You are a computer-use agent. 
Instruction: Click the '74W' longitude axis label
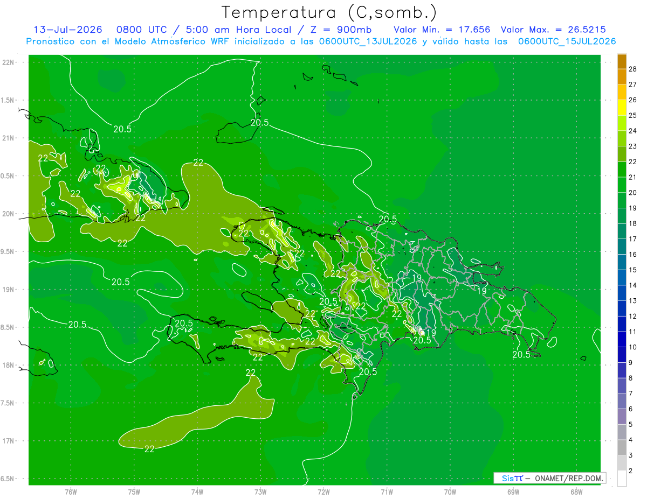click(x=197, y=492)
